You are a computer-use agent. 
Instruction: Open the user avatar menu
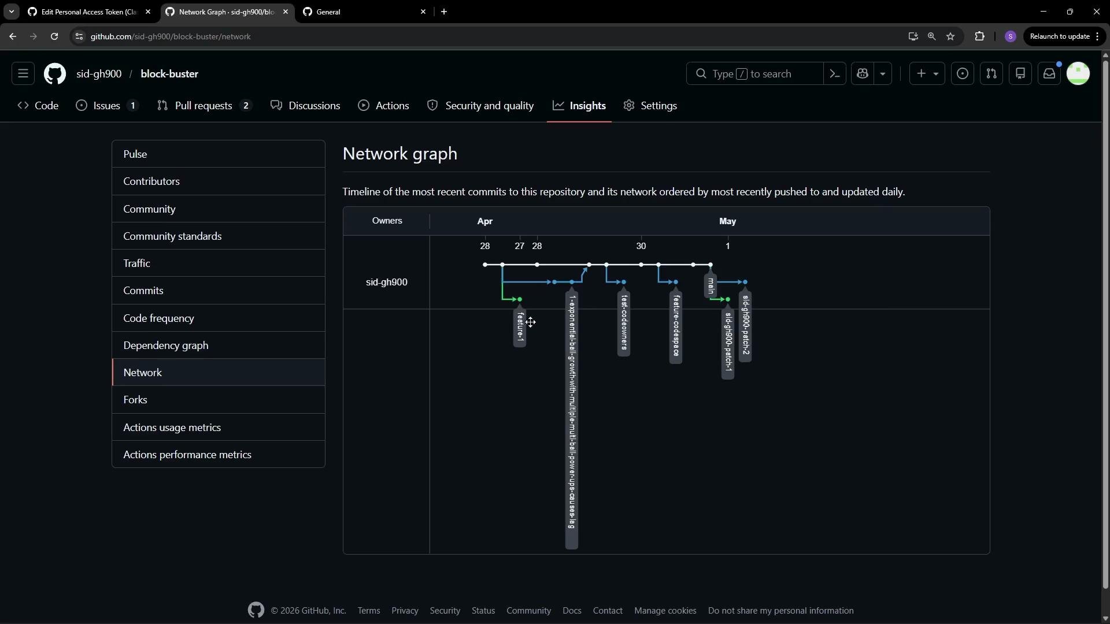1078,73
